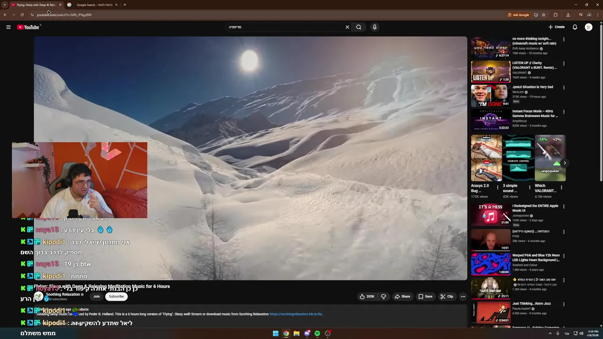
Task: Open options for Instant Focus Mode video
Action: [563, 112]
